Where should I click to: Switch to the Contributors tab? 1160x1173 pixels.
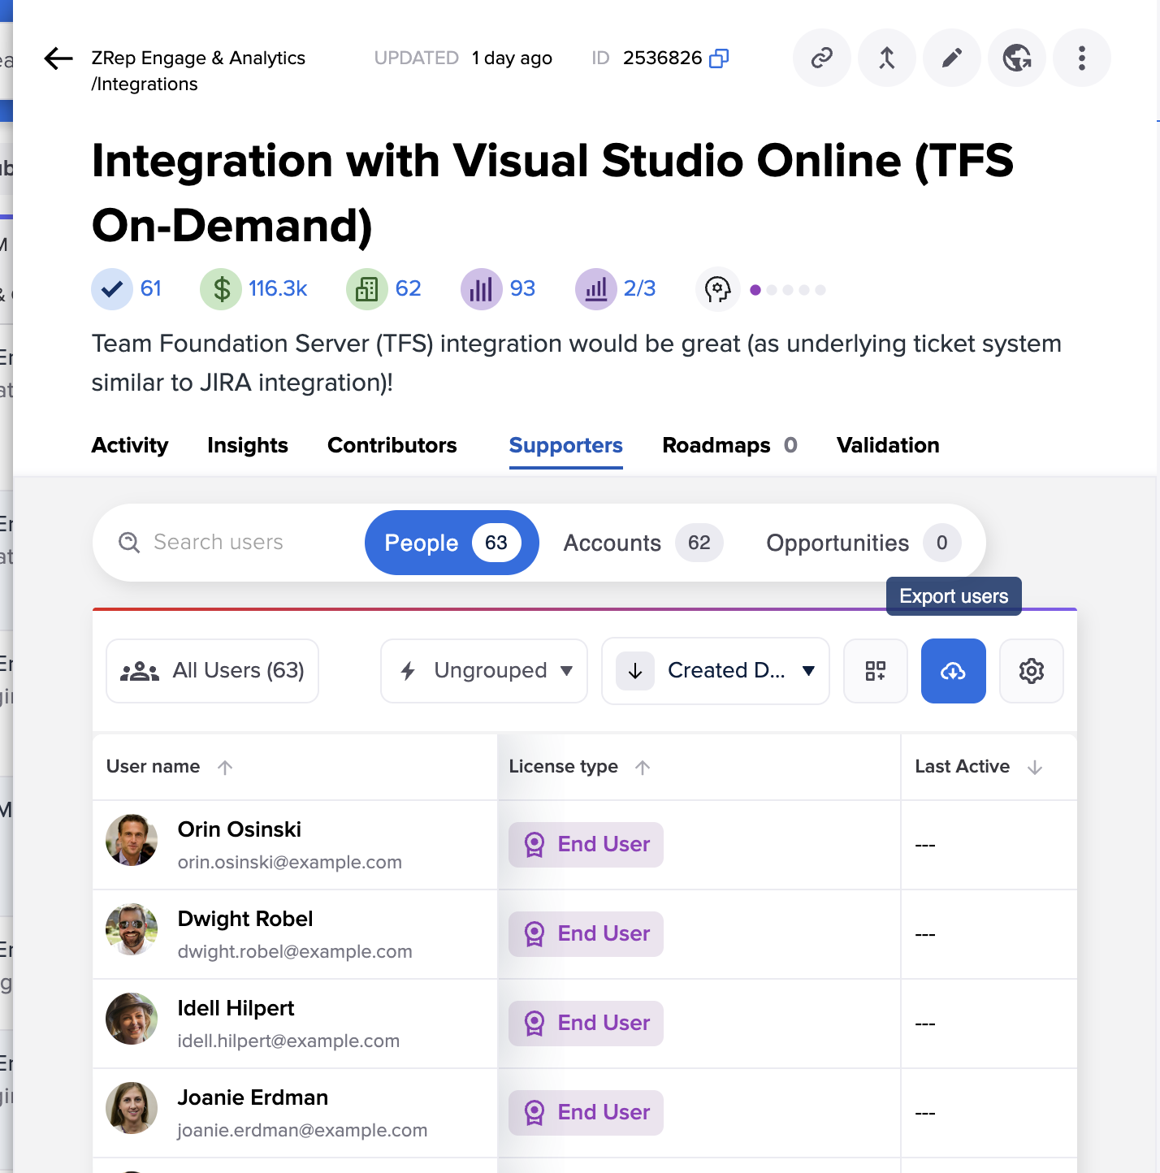[392, 445]
